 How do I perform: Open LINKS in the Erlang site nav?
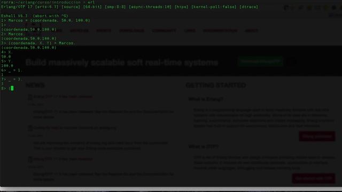pyautogui.click(x=190, y=31)
